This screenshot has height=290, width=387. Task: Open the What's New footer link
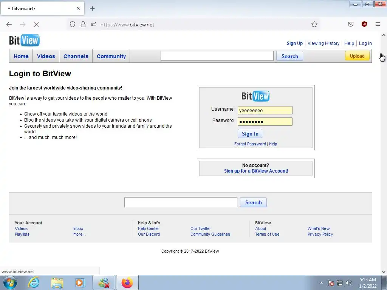pos(319,228)
